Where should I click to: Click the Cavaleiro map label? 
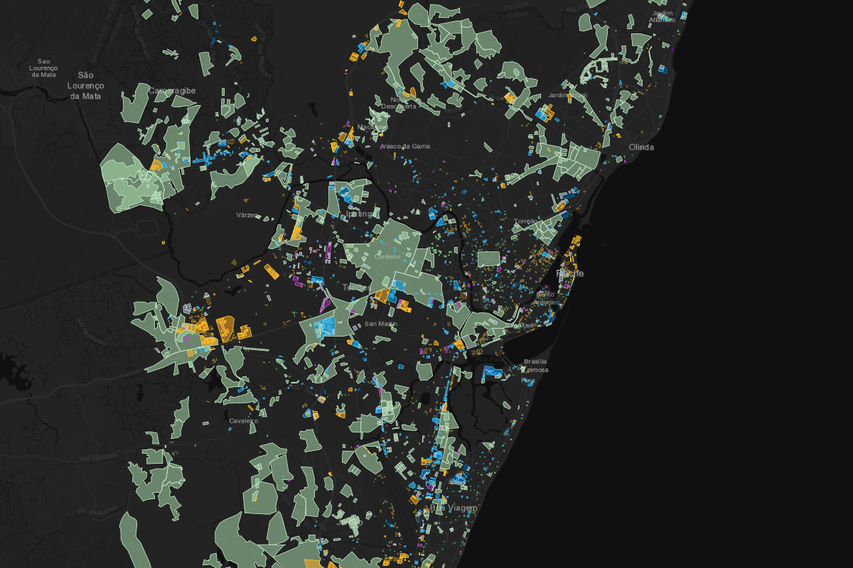pyautogui.click(x=243, y=420)
